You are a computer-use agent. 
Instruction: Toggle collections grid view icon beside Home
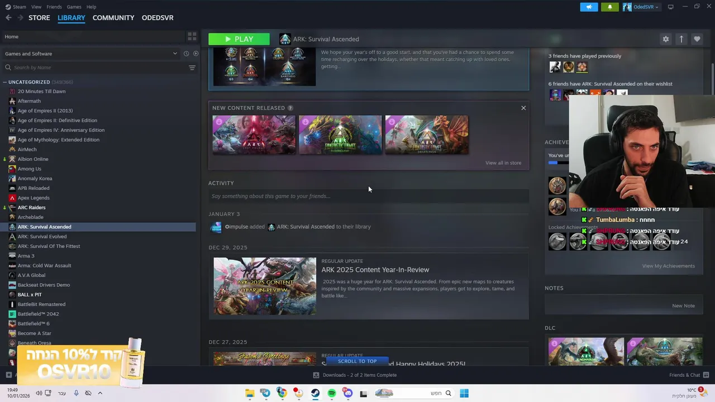coord(192,36)
